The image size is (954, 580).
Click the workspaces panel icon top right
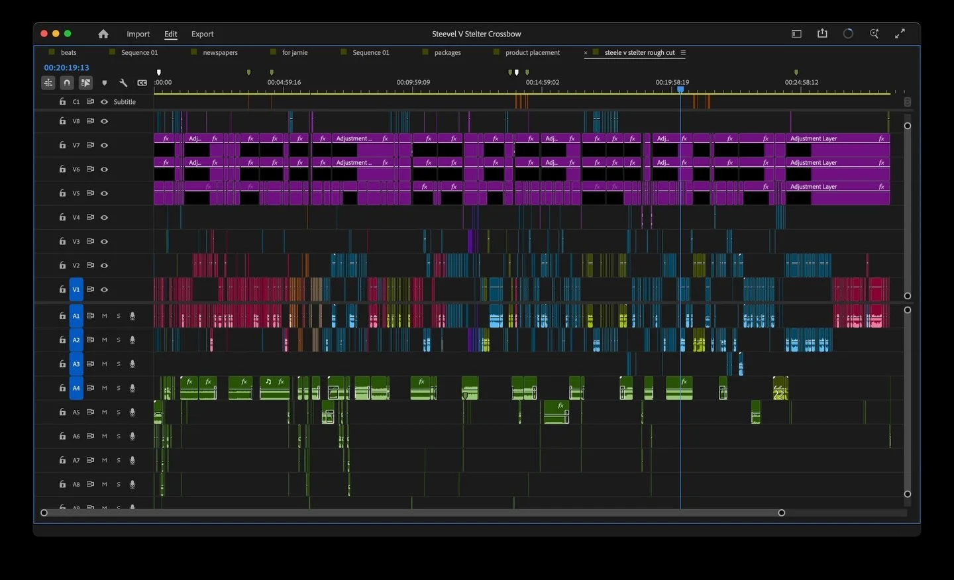796,33
